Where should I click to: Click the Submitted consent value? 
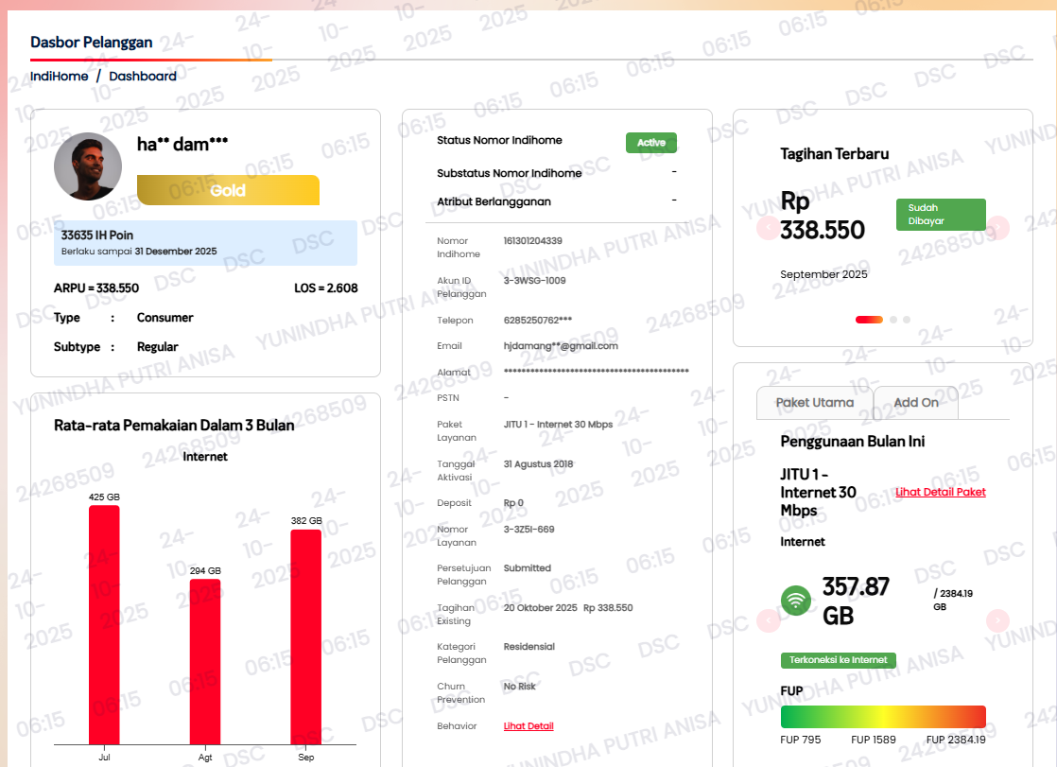[x=528, y=568]
